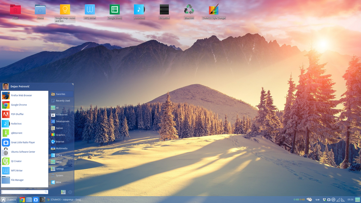This screenshot has width=361, height=203.
Task: Launch ChaletOS Style Changer desktop icon
Action: click(213, 10)
